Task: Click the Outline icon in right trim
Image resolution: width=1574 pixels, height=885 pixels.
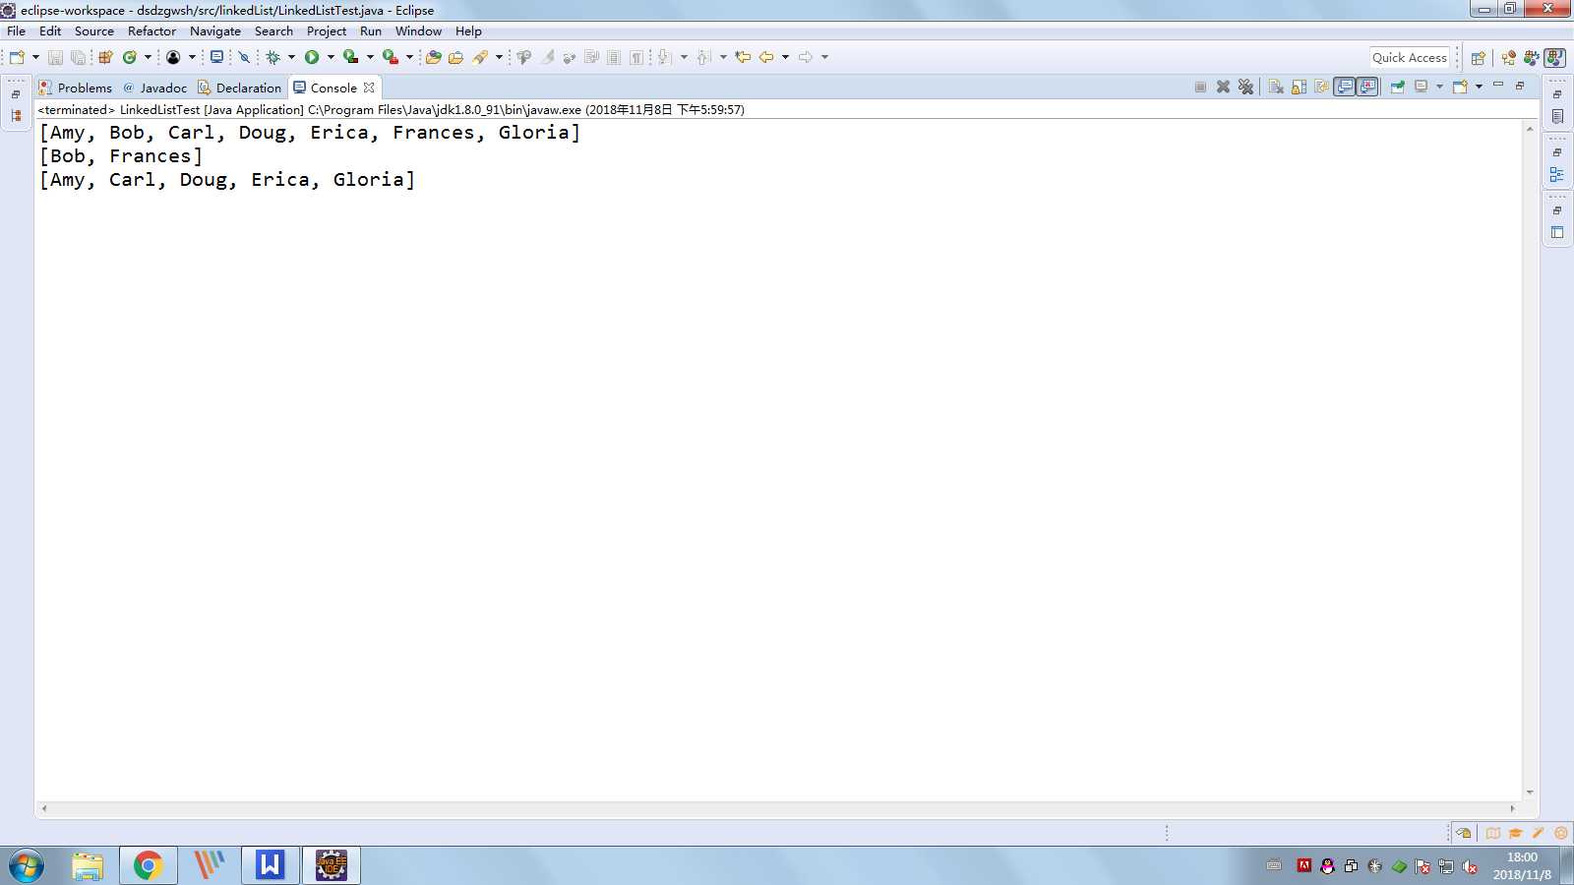Action: (1557, 174)
